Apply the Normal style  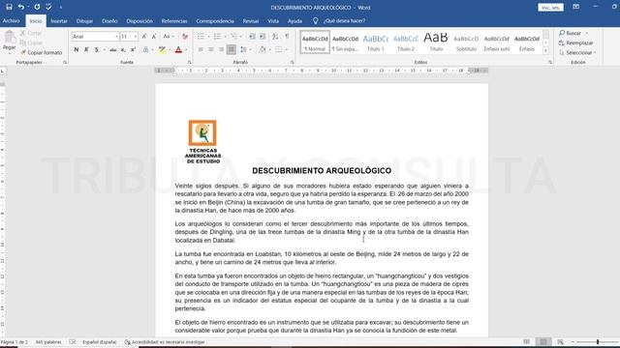click(x=315, y=43)
